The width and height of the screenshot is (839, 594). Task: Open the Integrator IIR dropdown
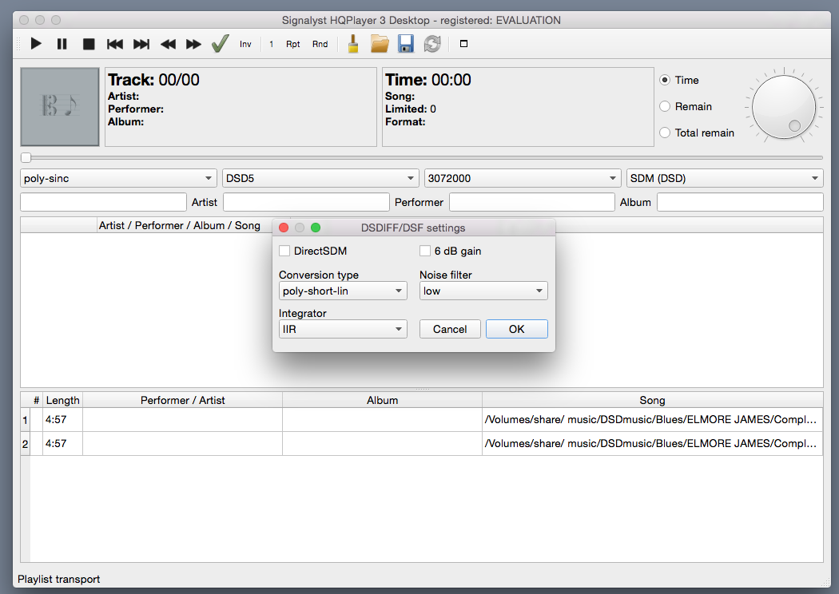(x=343, y=330)
